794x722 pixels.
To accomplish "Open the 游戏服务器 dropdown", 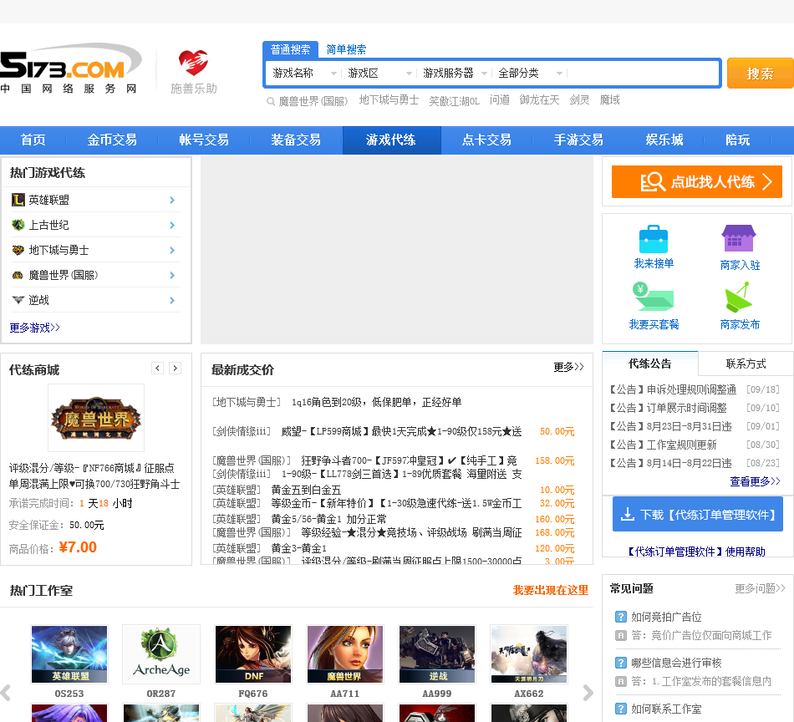I will pyautogui.click(x=455, y=74).
